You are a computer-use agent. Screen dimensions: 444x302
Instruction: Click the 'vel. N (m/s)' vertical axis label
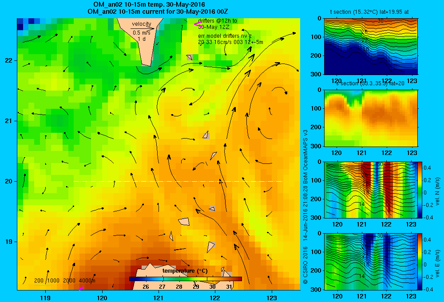coord(438,191)
